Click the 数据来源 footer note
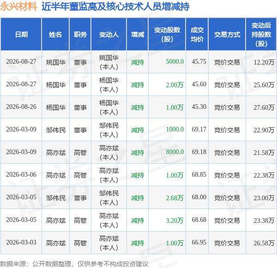 (x=74, y=264)
